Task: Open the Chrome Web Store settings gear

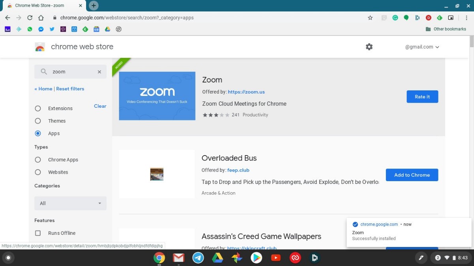Action: (369, 47)
